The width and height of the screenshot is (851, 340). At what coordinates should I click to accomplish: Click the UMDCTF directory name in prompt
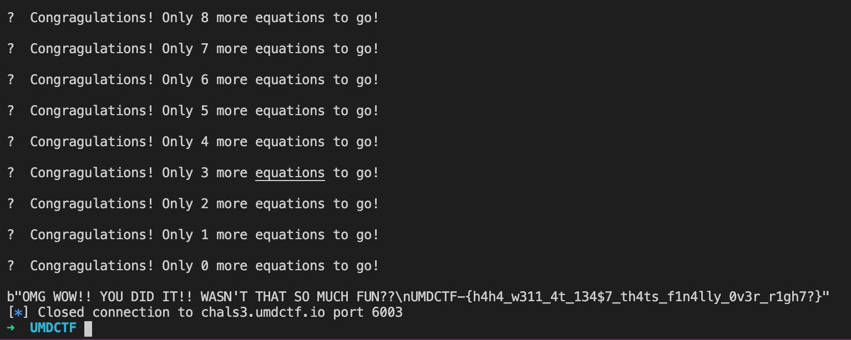[53, 328]
